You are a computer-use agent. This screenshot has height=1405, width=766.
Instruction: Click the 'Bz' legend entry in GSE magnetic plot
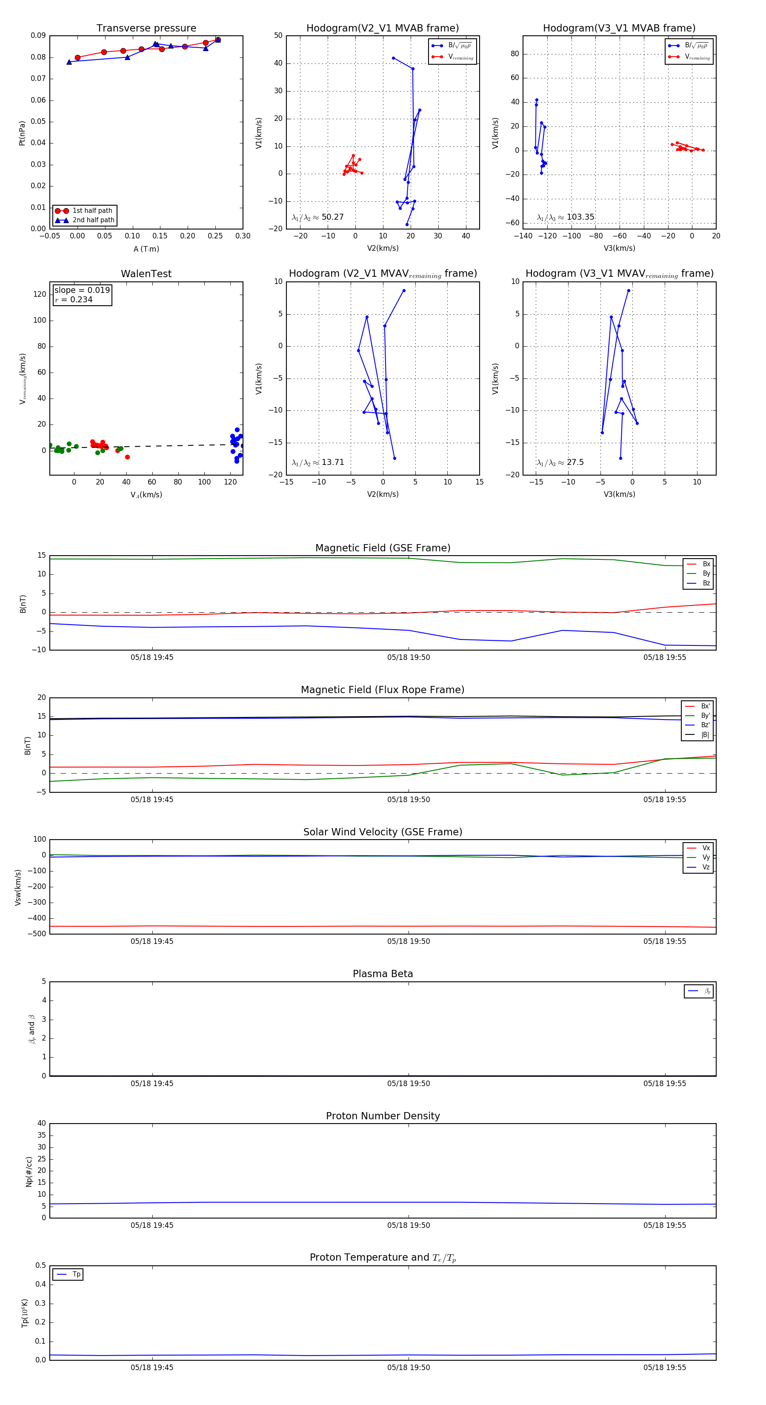(x=698, y=583)
